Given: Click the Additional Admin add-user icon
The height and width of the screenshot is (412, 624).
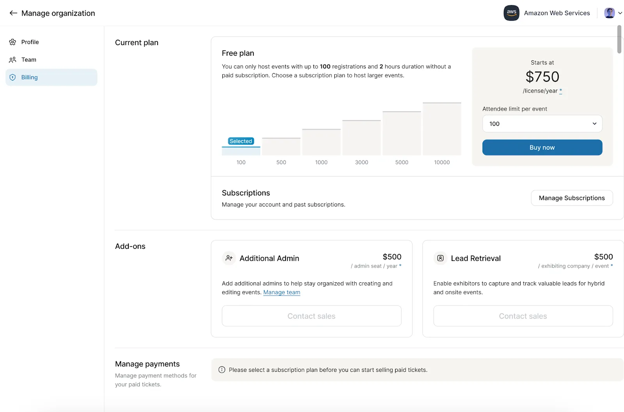Looking at the screenshot, I should (x=229, y=258).
